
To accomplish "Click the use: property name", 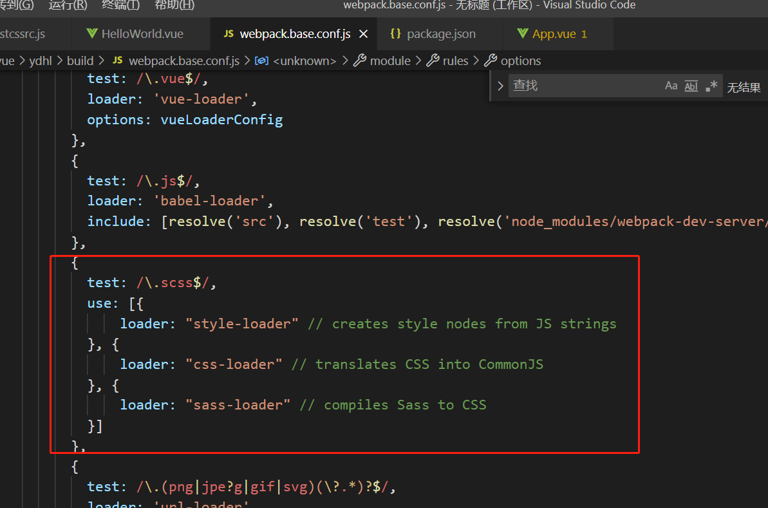I will [x=102, y=304].
